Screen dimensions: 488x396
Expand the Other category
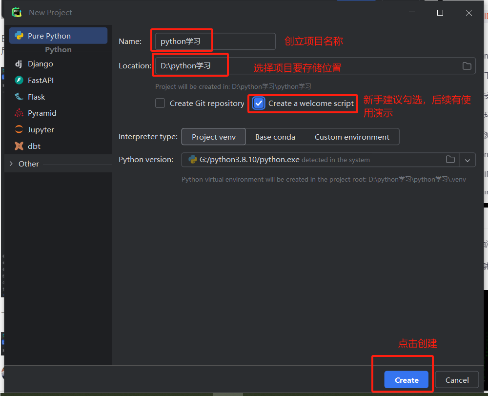[x=11, y=164]
